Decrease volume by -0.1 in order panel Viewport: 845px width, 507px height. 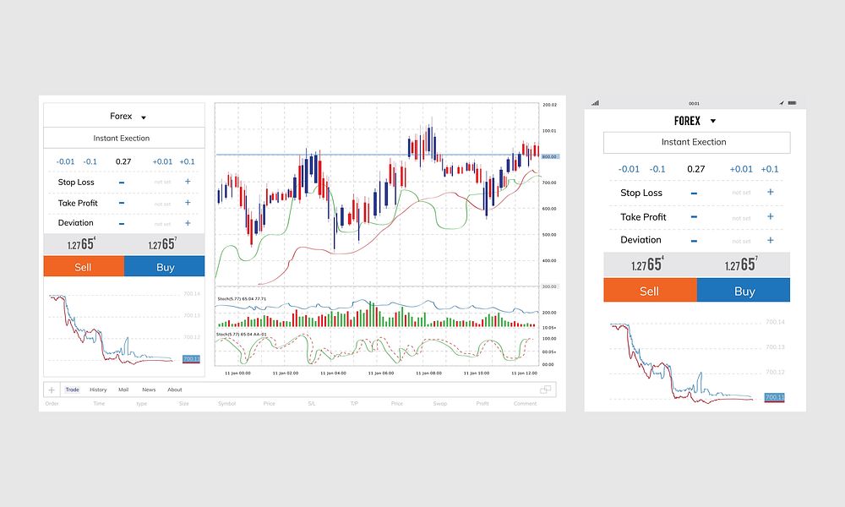coord(91,161)
